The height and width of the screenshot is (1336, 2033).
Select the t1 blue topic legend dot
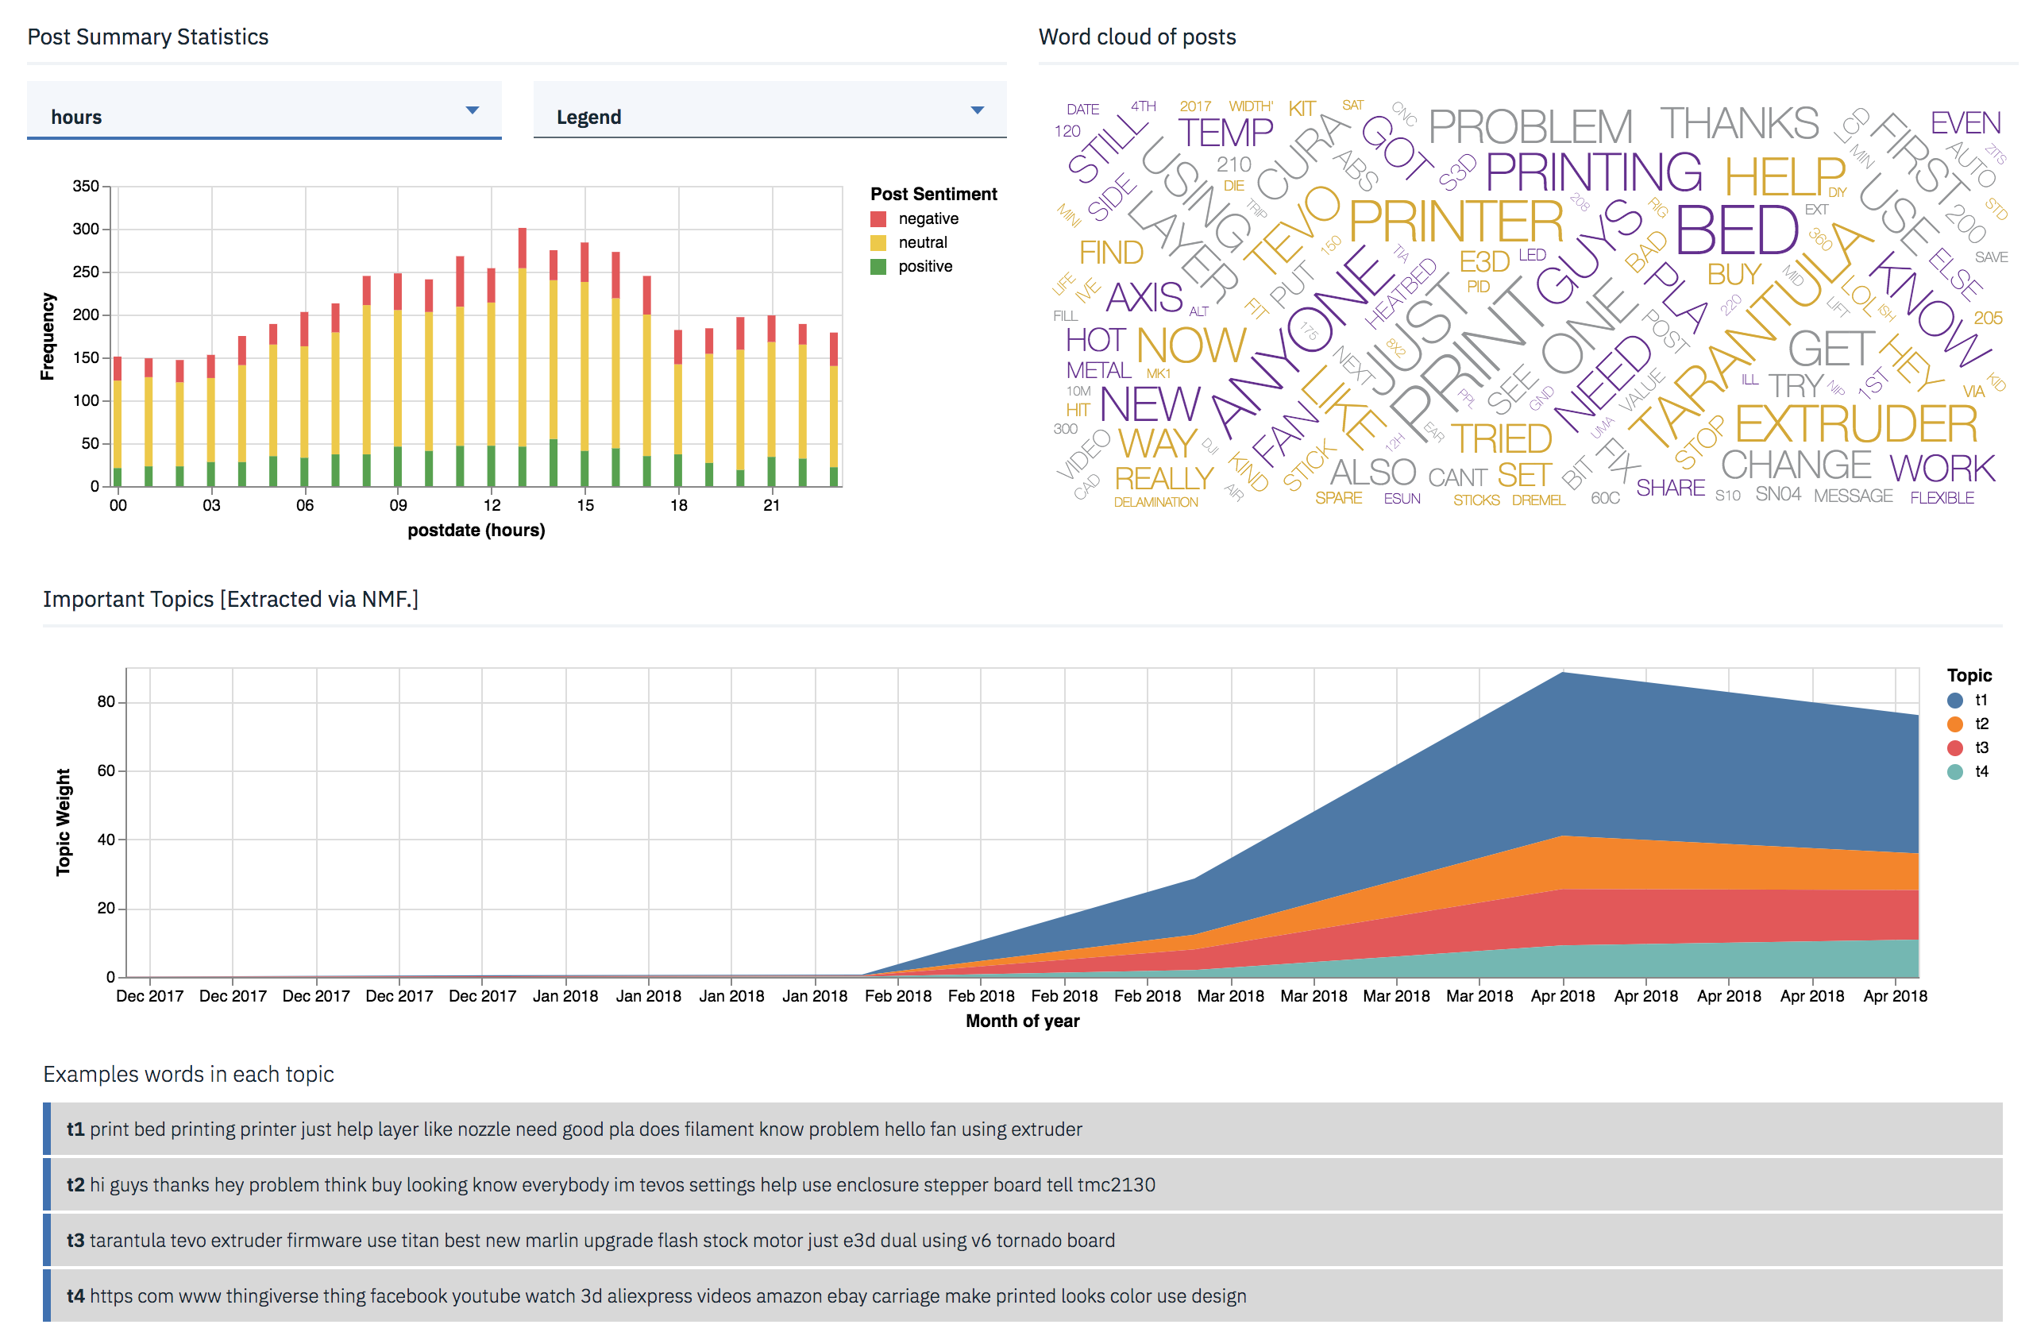coord(1954,701)
